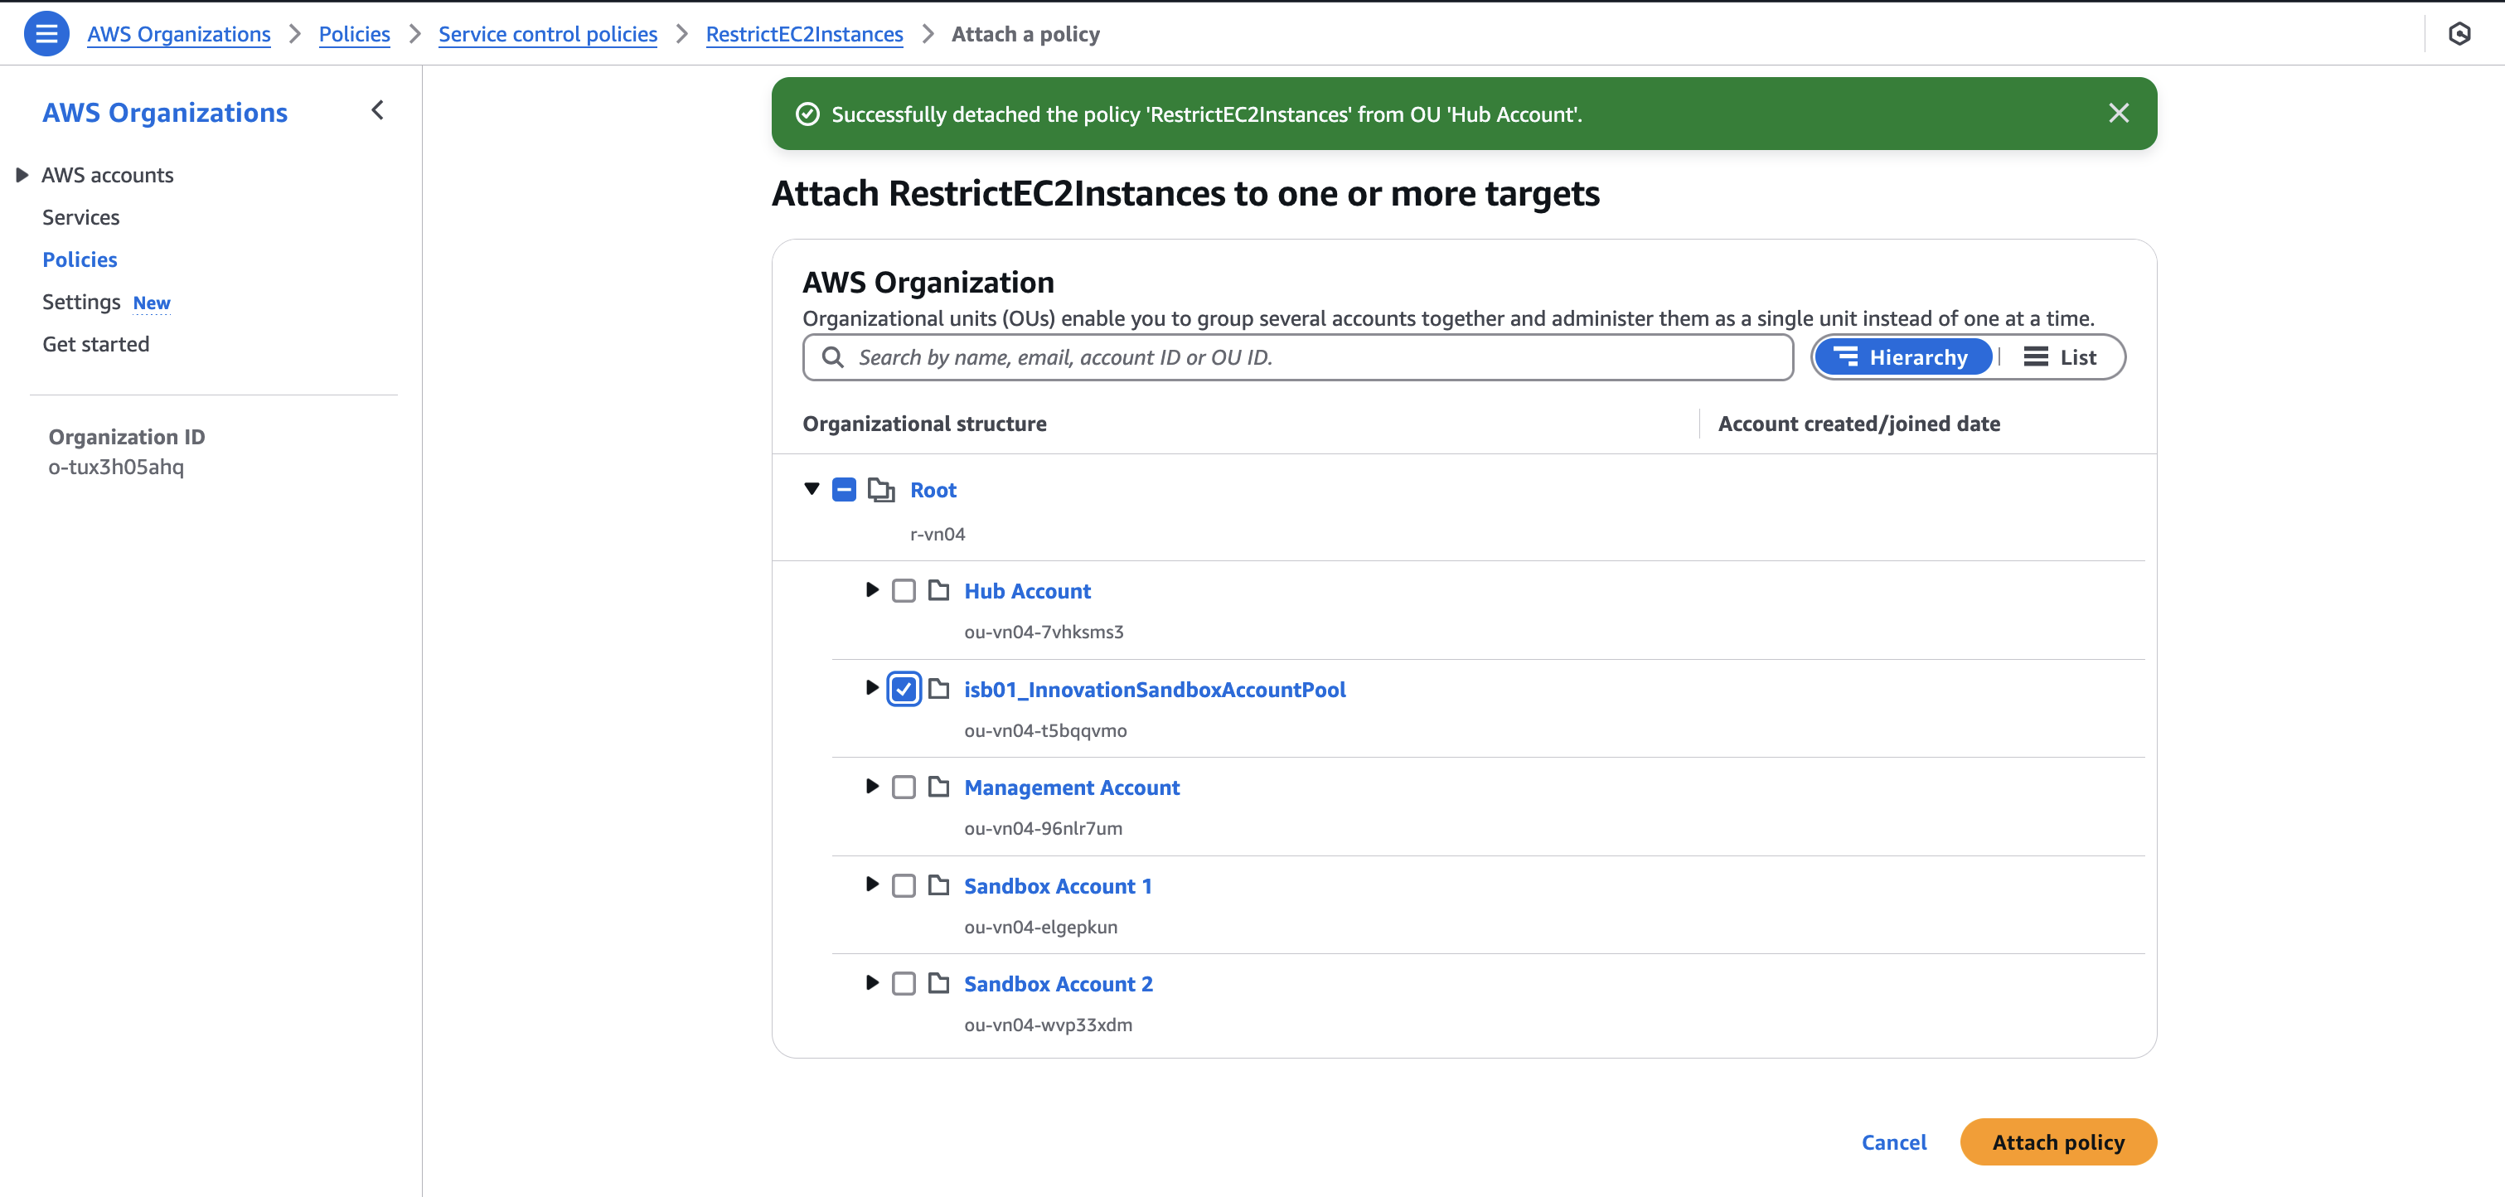Expand the isb01_InnovationSandboxAccountPool OU

tap(872, 689)
